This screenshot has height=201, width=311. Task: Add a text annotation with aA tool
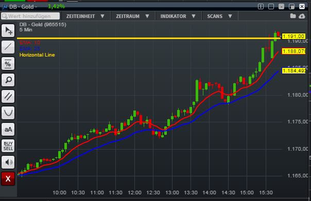(8, 130)
